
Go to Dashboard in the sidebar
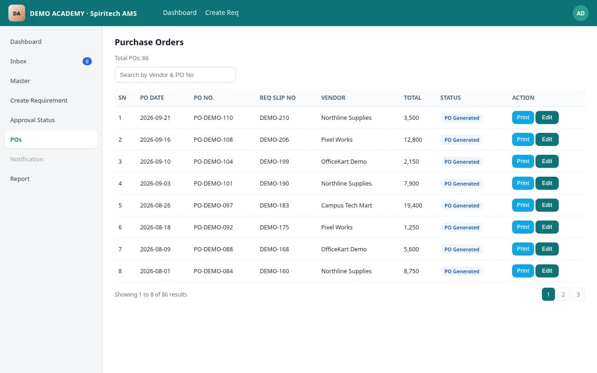[x=51, y=41]
